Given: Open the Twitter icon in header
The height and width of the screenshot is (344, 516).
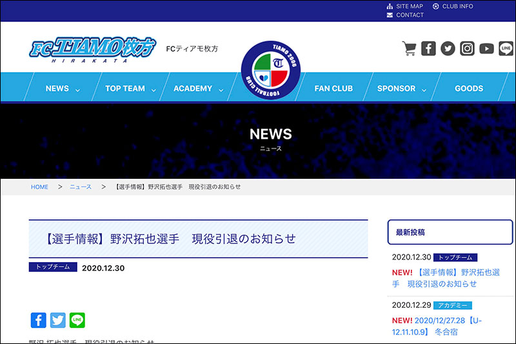Looking at the screenshot, I should coord(448,48).
